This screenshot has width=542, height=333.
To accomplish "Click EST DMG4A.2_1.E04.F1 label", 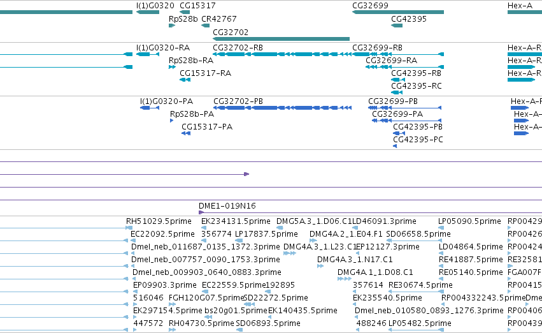I will (346, 234).
